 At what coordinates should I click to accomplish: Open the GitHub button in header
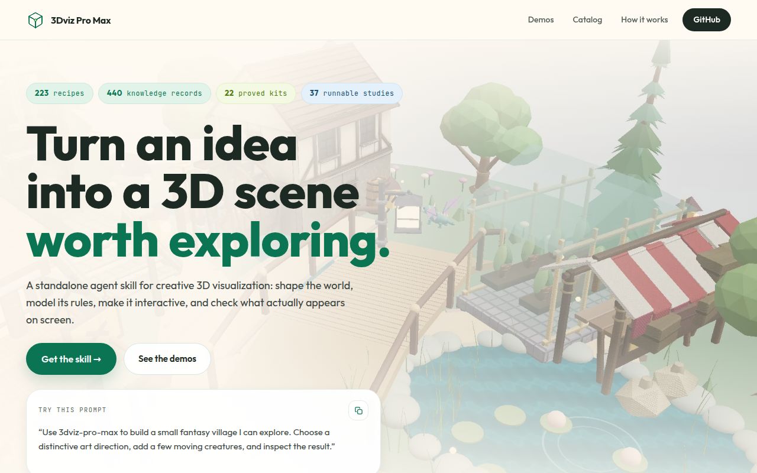tap(707, 20)
